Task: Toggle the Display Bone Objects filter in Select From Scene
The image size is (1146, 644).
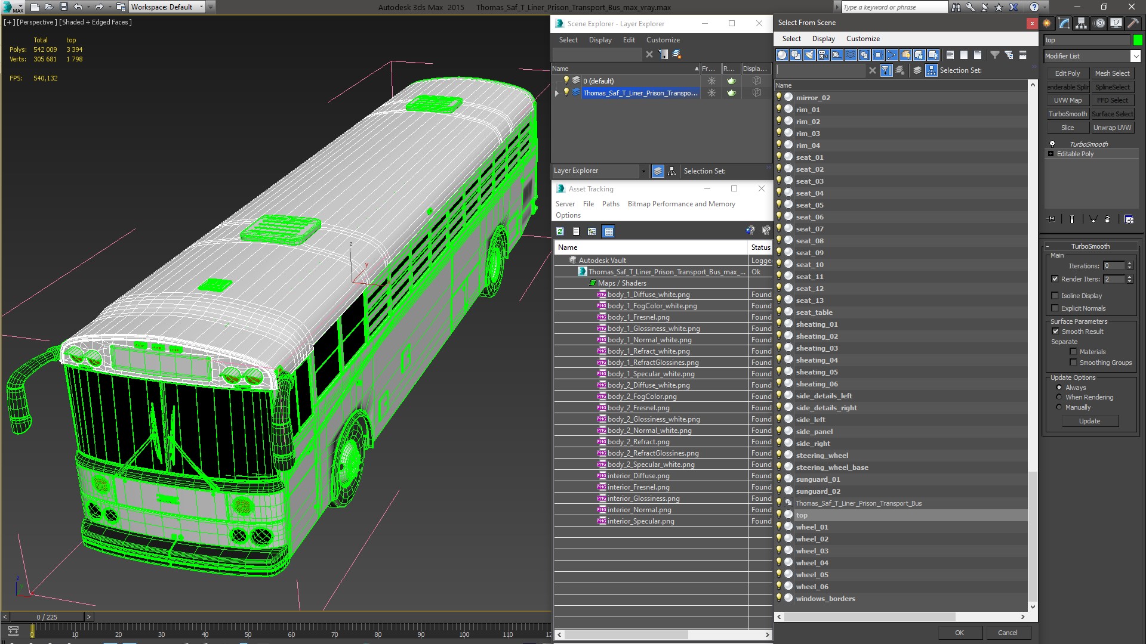Action: pos(892,55)
